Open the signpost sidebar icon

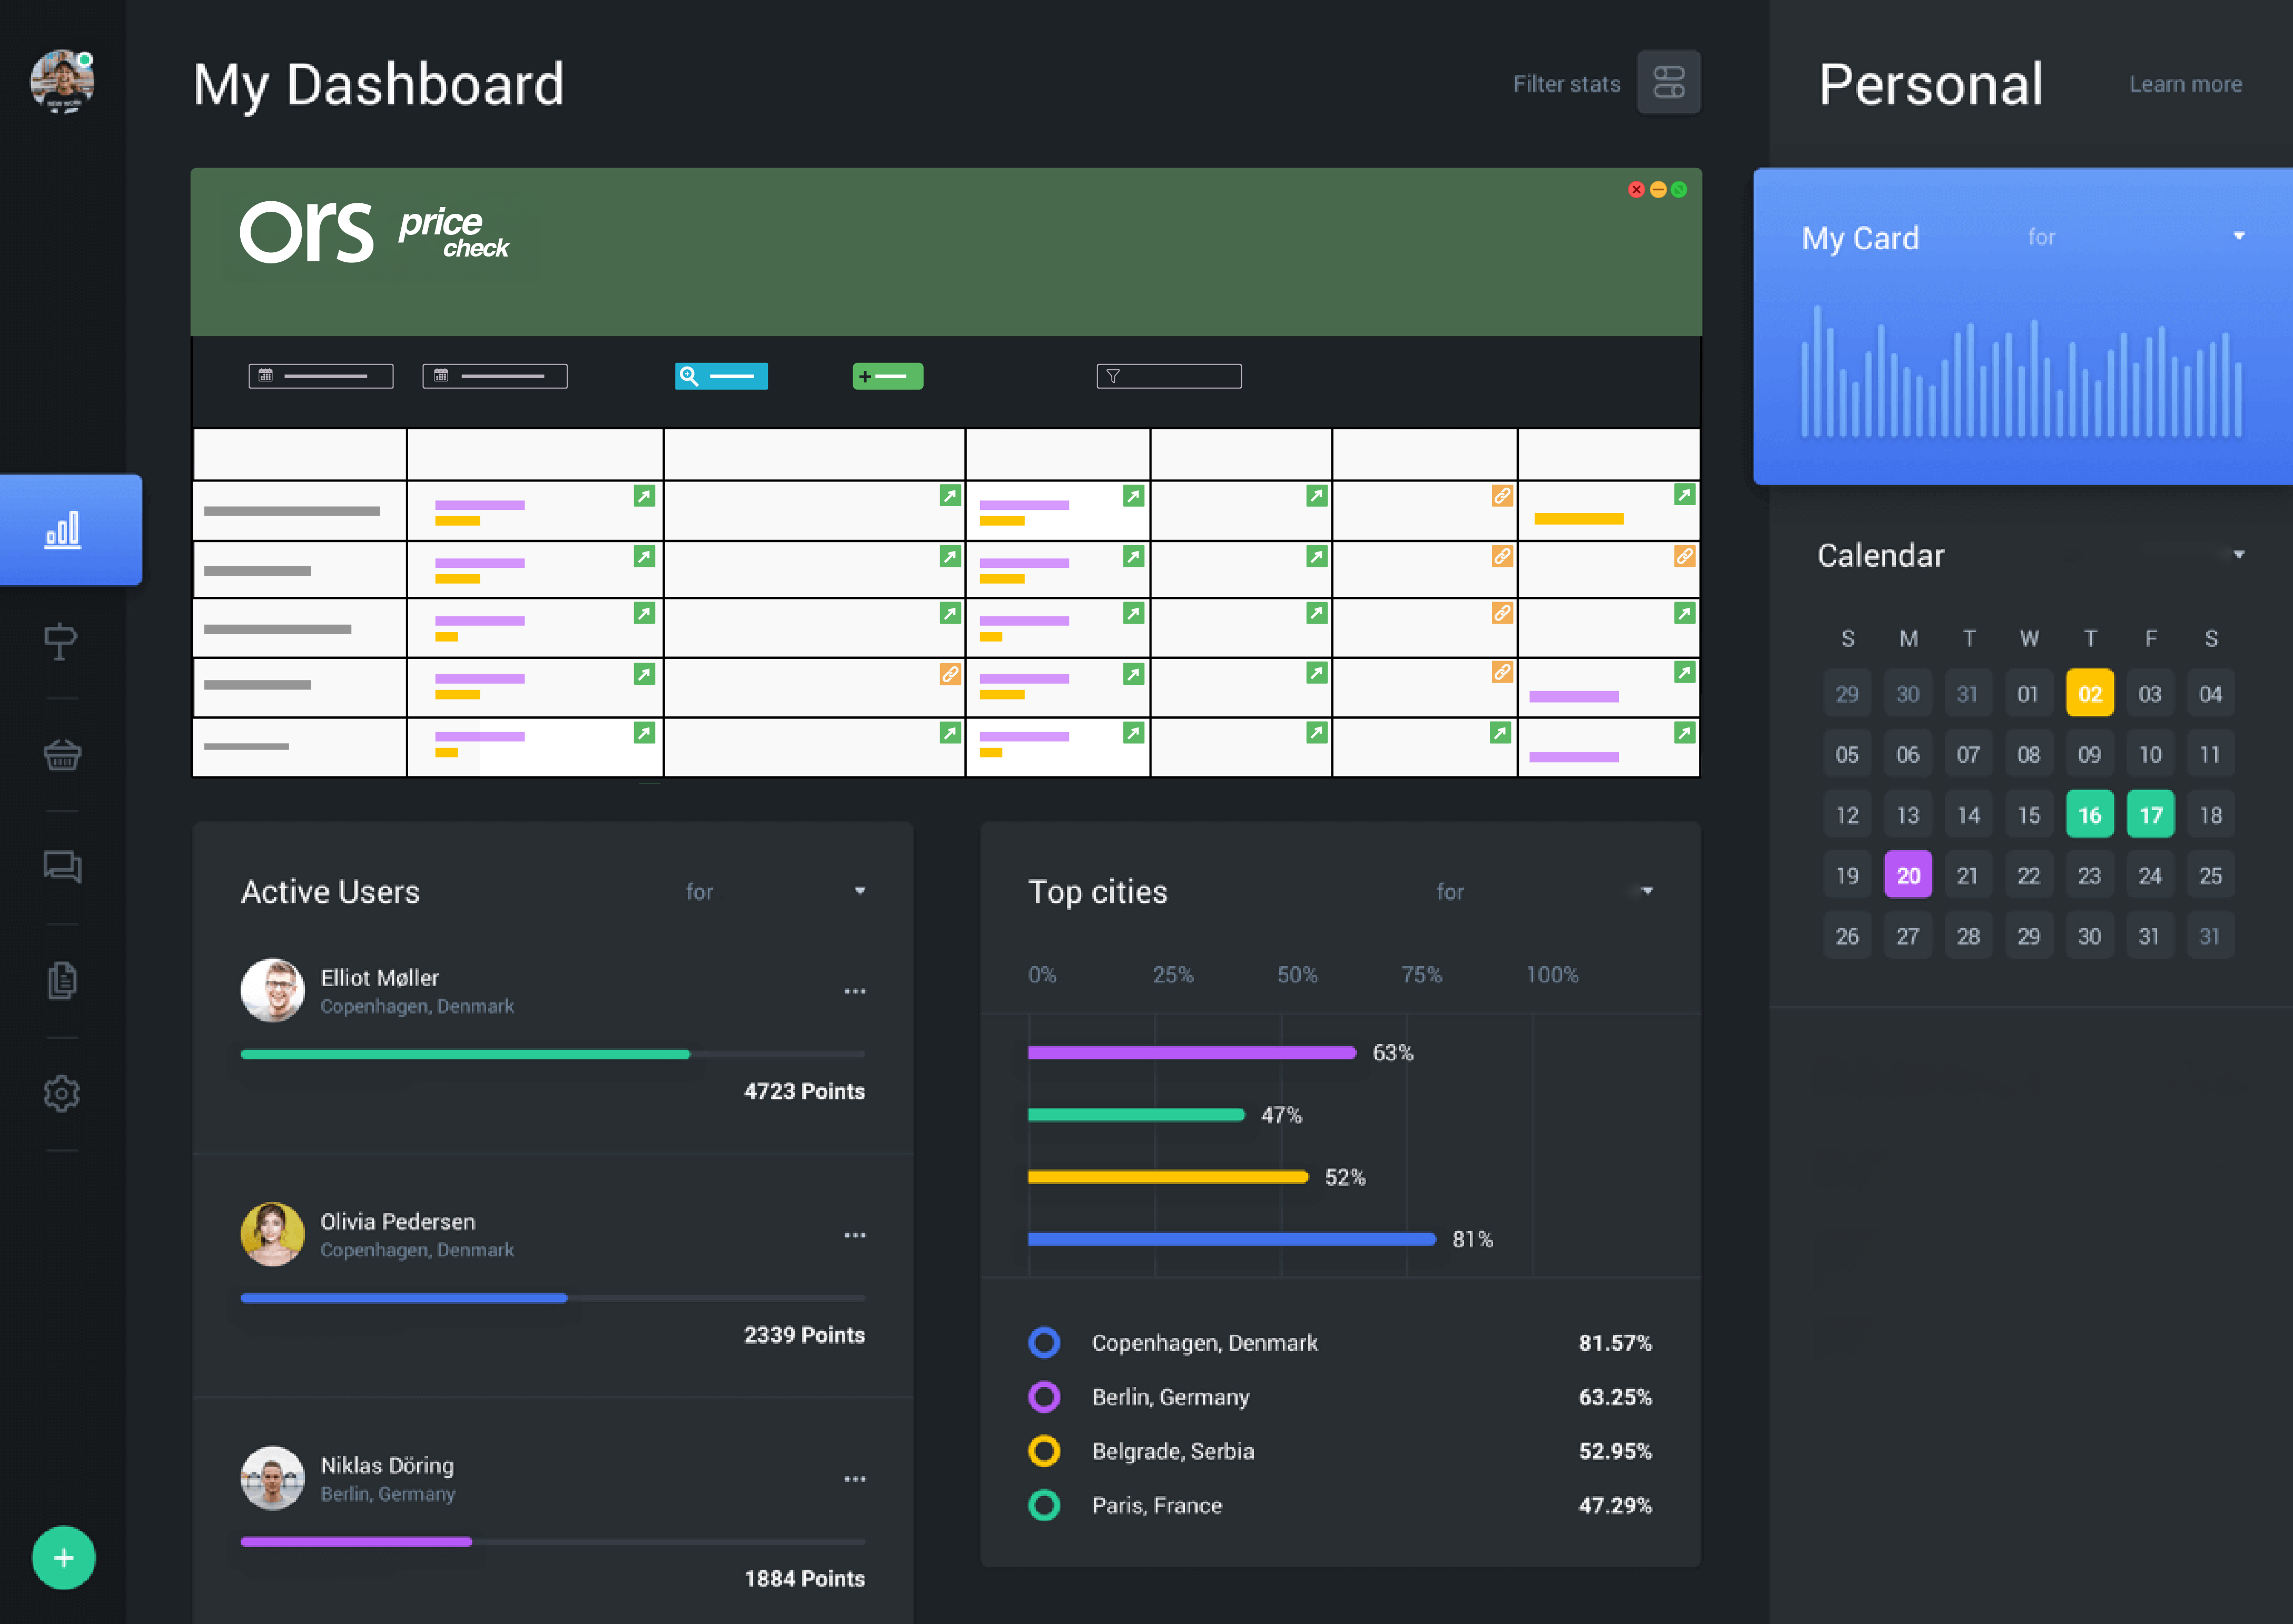[61, 641]
